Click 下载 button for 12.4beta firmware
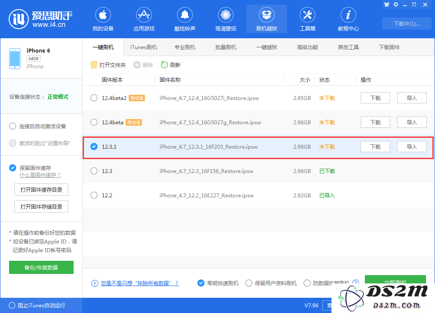The width and height of the screenshot is (435, 313). (375, 122)
